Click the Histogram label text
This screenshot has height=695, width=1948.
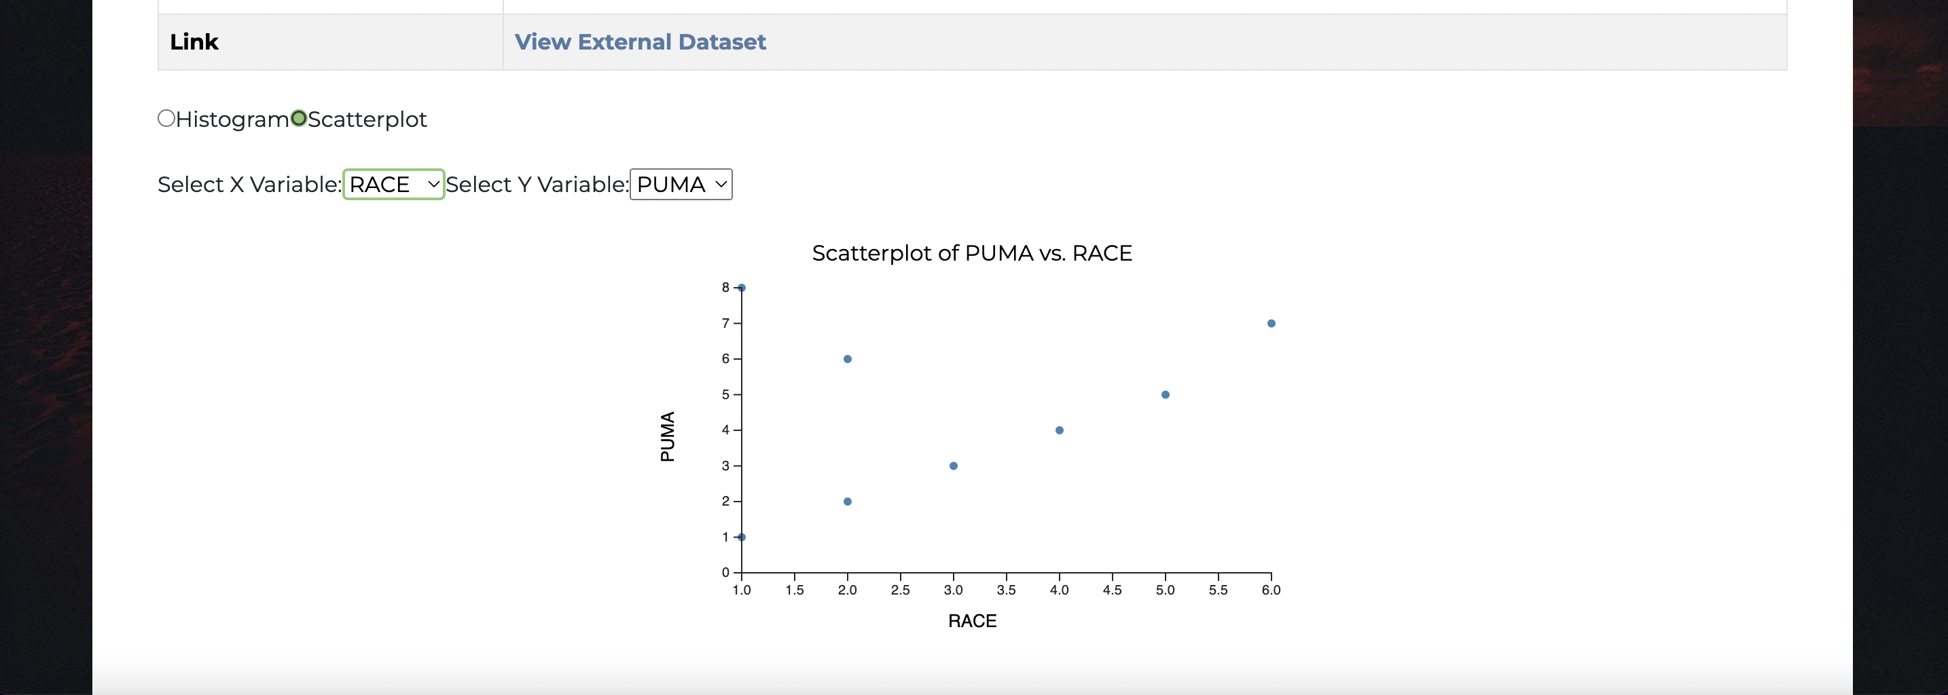coord(232,119)
